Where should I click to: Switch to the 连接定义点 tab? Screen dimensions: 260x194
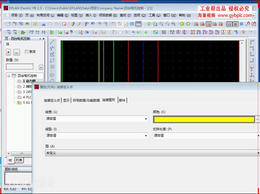(x=52, y=101)
